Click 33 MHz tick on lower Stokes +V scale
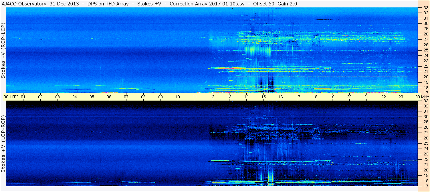 click(x=426, y=101)
